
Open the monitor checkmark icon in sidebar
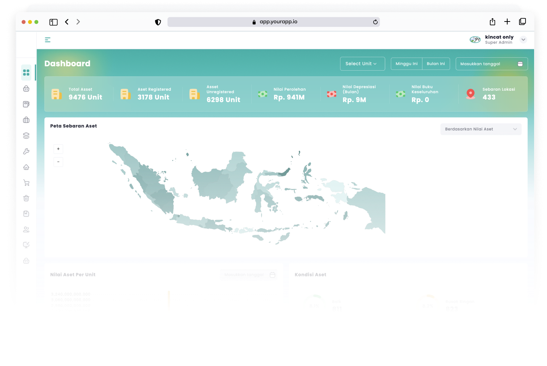pyautogui.click(x=26, y=245)
